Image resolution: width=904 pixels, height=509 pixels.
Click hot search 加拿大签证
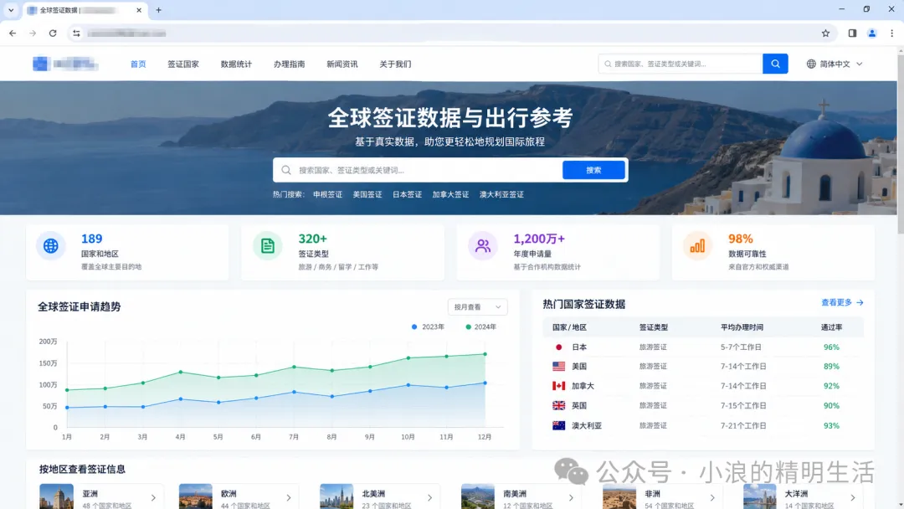pos(450,195)
